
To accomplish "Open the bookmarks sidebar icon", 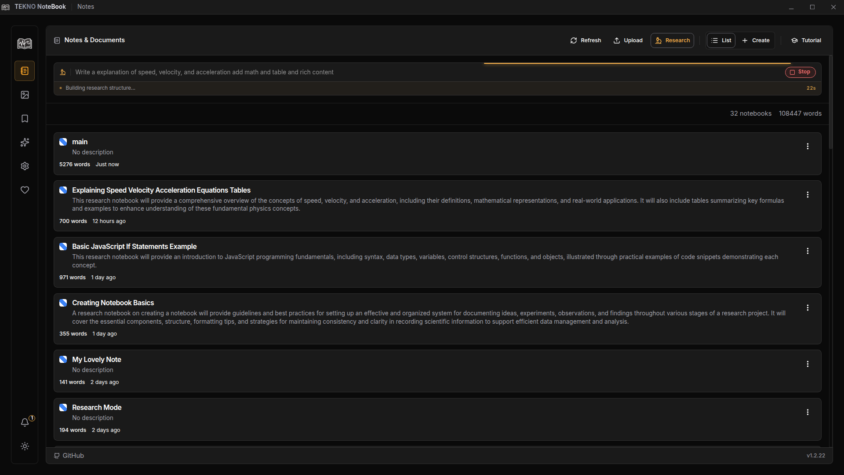I will coord(25,119).
